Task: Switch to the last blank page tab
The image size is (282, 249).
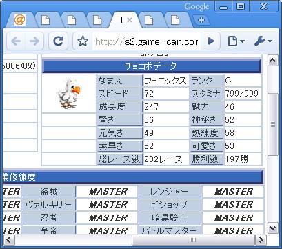Action: coord(175,20)
